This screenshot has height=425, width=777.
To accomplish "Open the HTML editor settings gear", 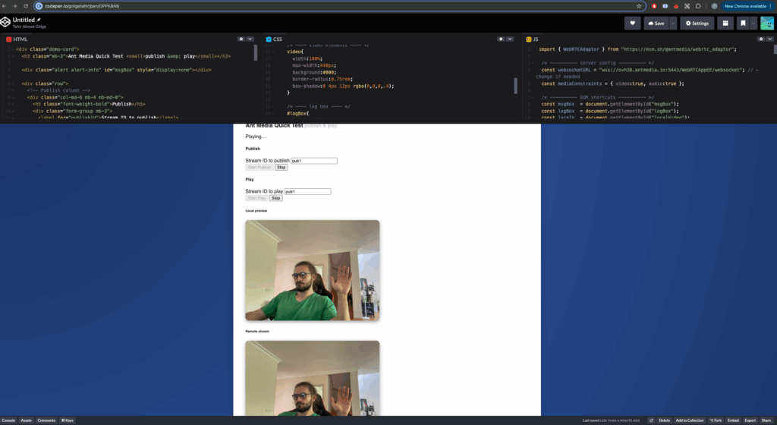I will click(241, 39).
